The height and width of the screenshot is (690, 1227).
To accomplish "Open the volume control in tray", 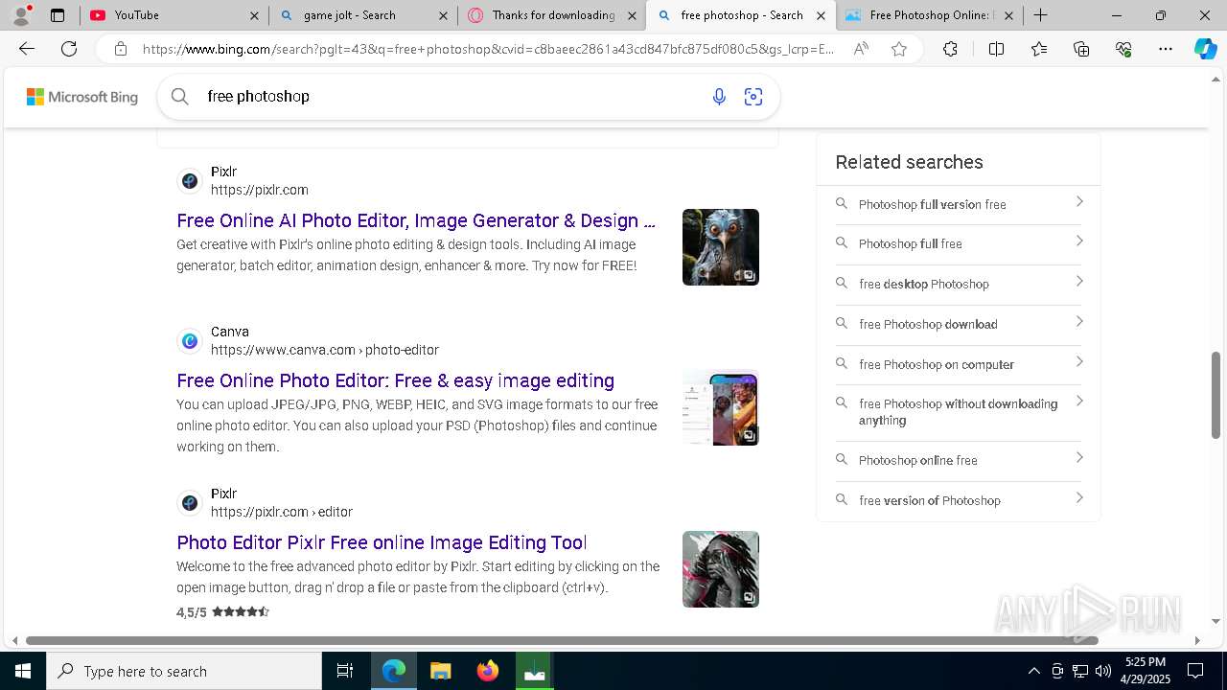I will pyautogui.click(x=1103, y=671).
